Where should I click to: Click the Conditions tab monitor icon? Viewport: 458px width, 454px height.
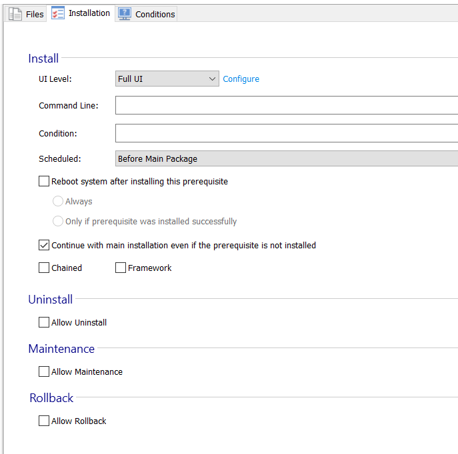coord(125,14)
